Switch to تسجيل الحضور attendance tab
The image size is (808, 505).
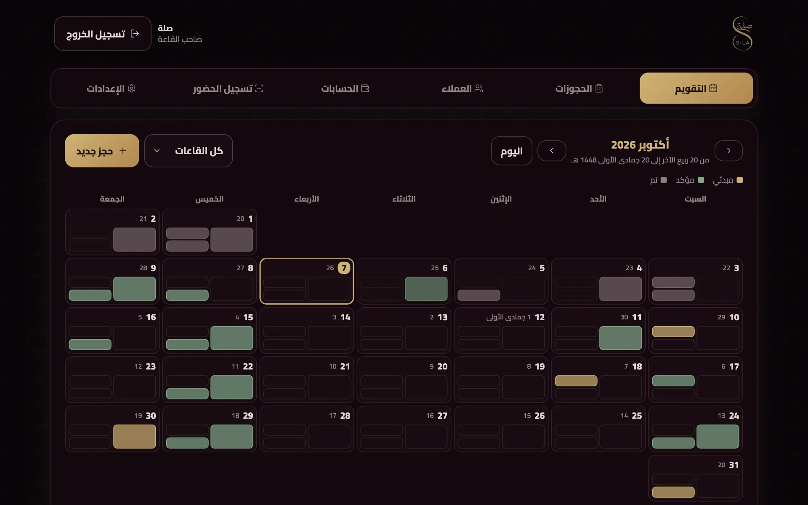228,88
